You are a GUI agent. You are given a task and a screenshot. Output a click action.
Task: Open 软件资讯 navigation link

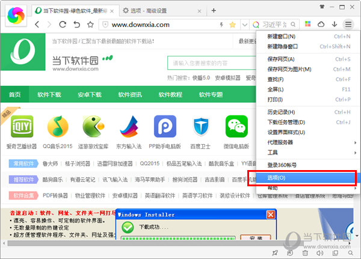(x=130, y=94)
